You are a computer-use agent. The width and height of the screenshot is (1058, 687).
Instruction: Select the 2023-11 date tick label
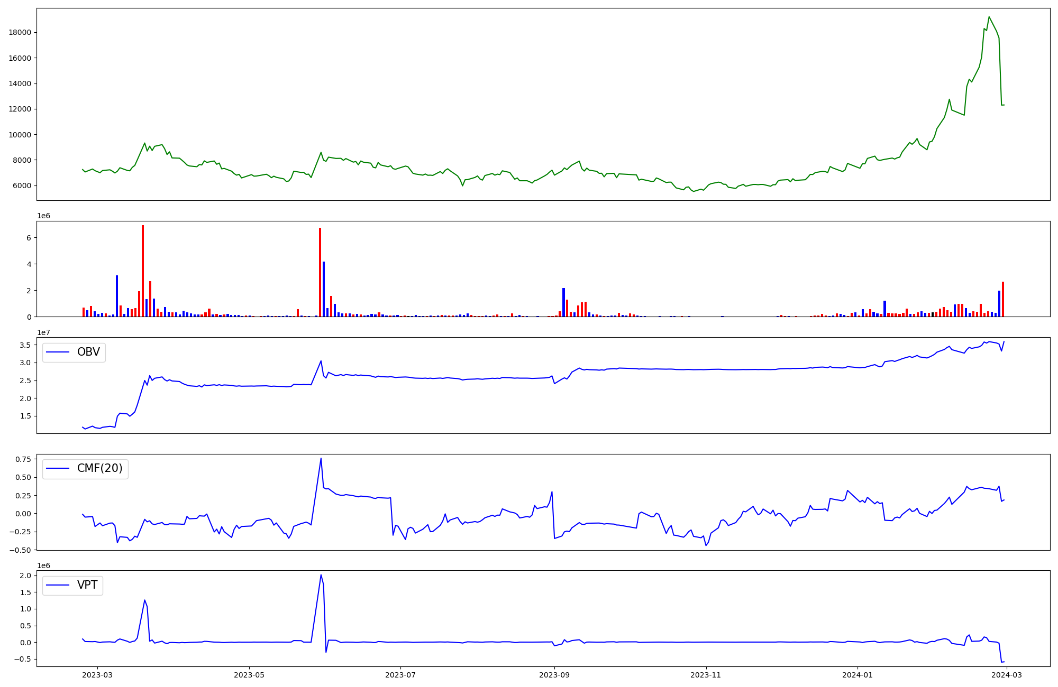point(706,675)
